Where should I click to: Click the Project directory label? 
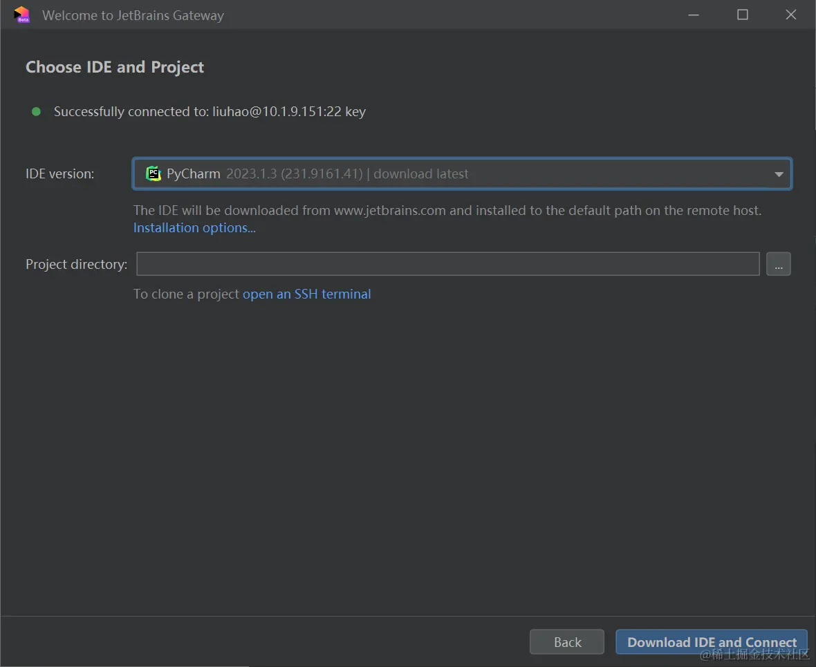(76, 264)
